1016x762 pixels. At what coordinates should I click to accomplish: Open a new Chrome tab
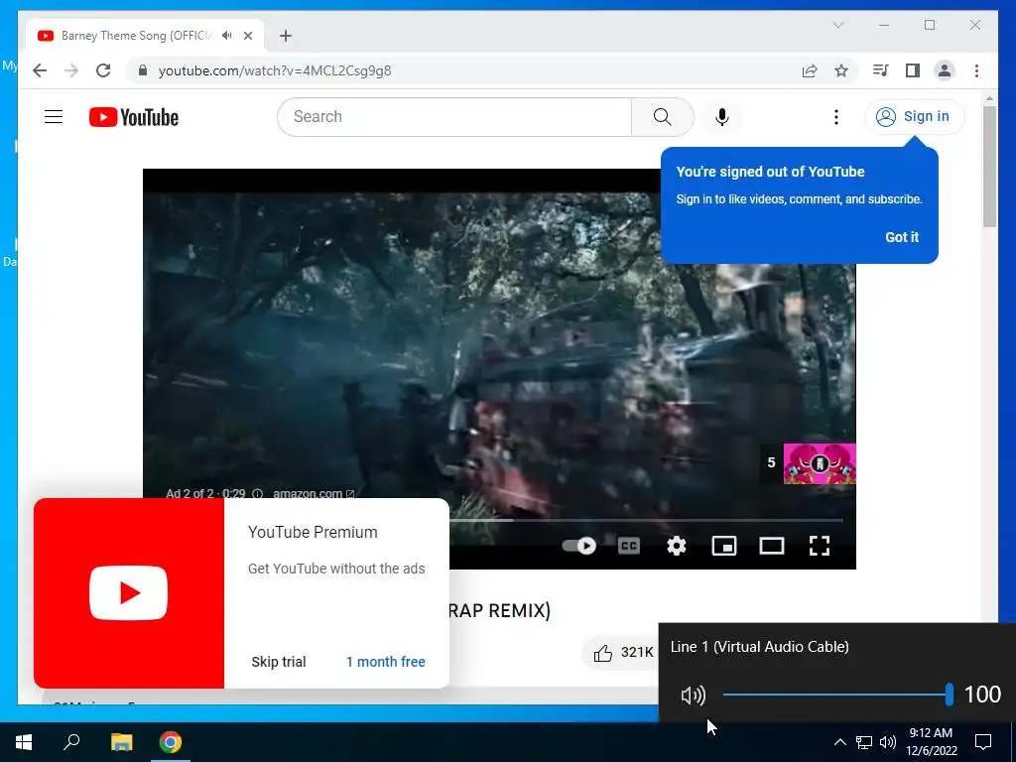click(x=286, y=36)
